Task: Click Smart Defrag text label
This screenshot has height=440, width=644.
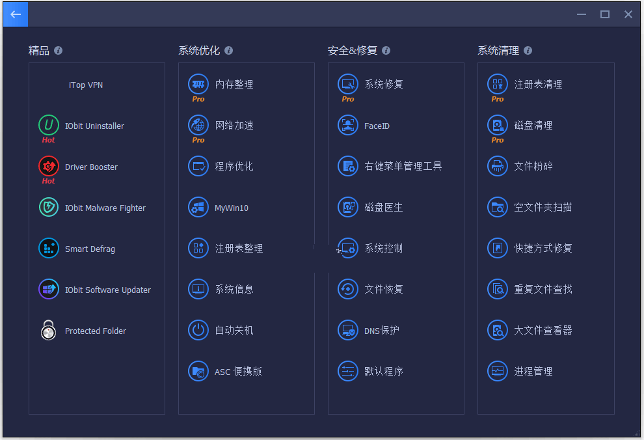Action: [x=90, y=249]
